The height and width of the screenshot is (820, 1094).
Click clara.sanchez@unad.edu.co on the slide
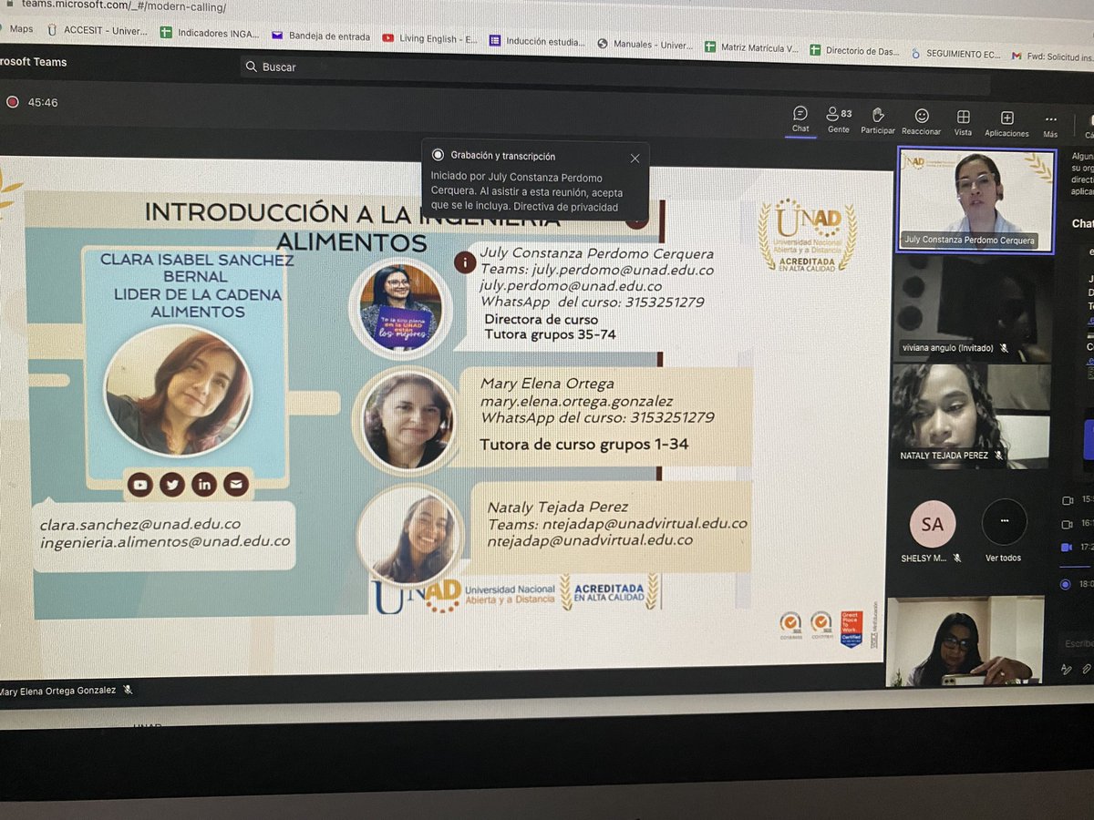pos(139,524)
